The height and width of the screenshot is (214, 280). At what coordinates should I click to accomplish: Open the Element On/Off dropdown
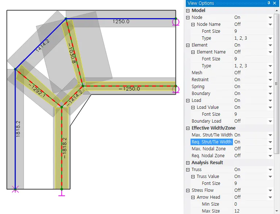(x=270, y=45)
